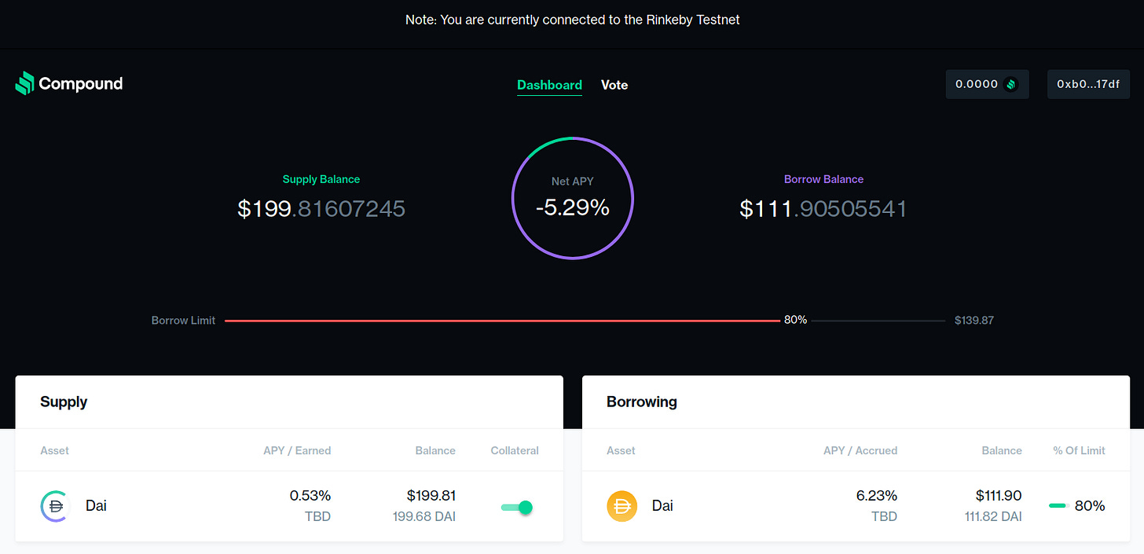
Task: Click the 80% label on borrow limit bar
Action: coord(795,321)
